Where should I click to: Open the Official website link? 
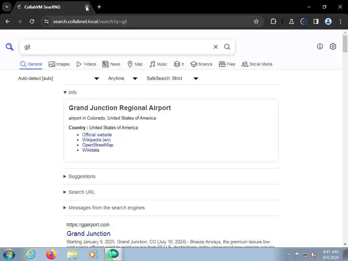tap(97, 135)
